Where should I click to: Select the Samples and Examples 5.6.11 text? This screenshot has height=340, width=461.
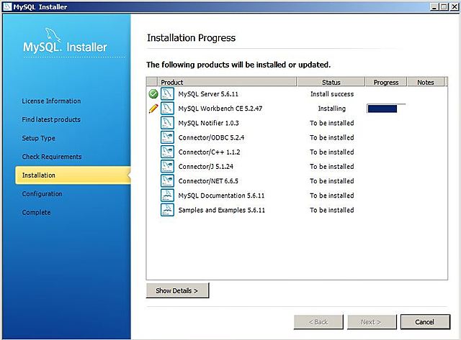[221, 210]
